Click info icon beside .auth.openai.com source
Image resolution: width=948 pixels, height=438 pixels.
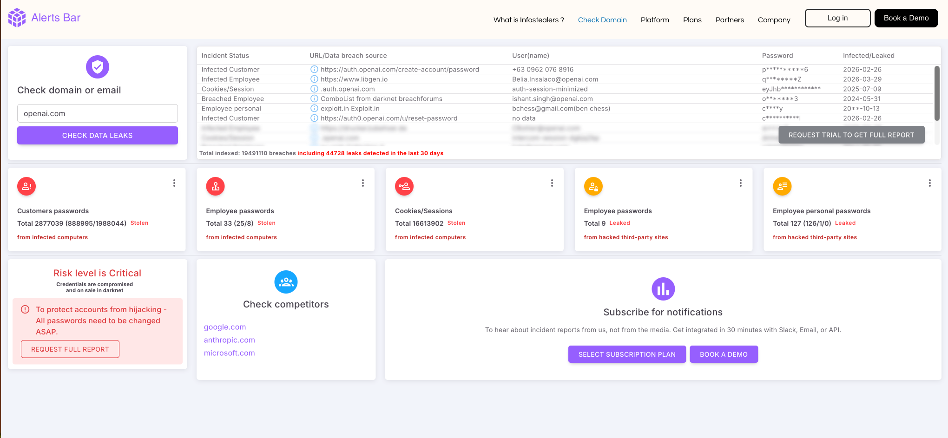click(x=314, y=89)
